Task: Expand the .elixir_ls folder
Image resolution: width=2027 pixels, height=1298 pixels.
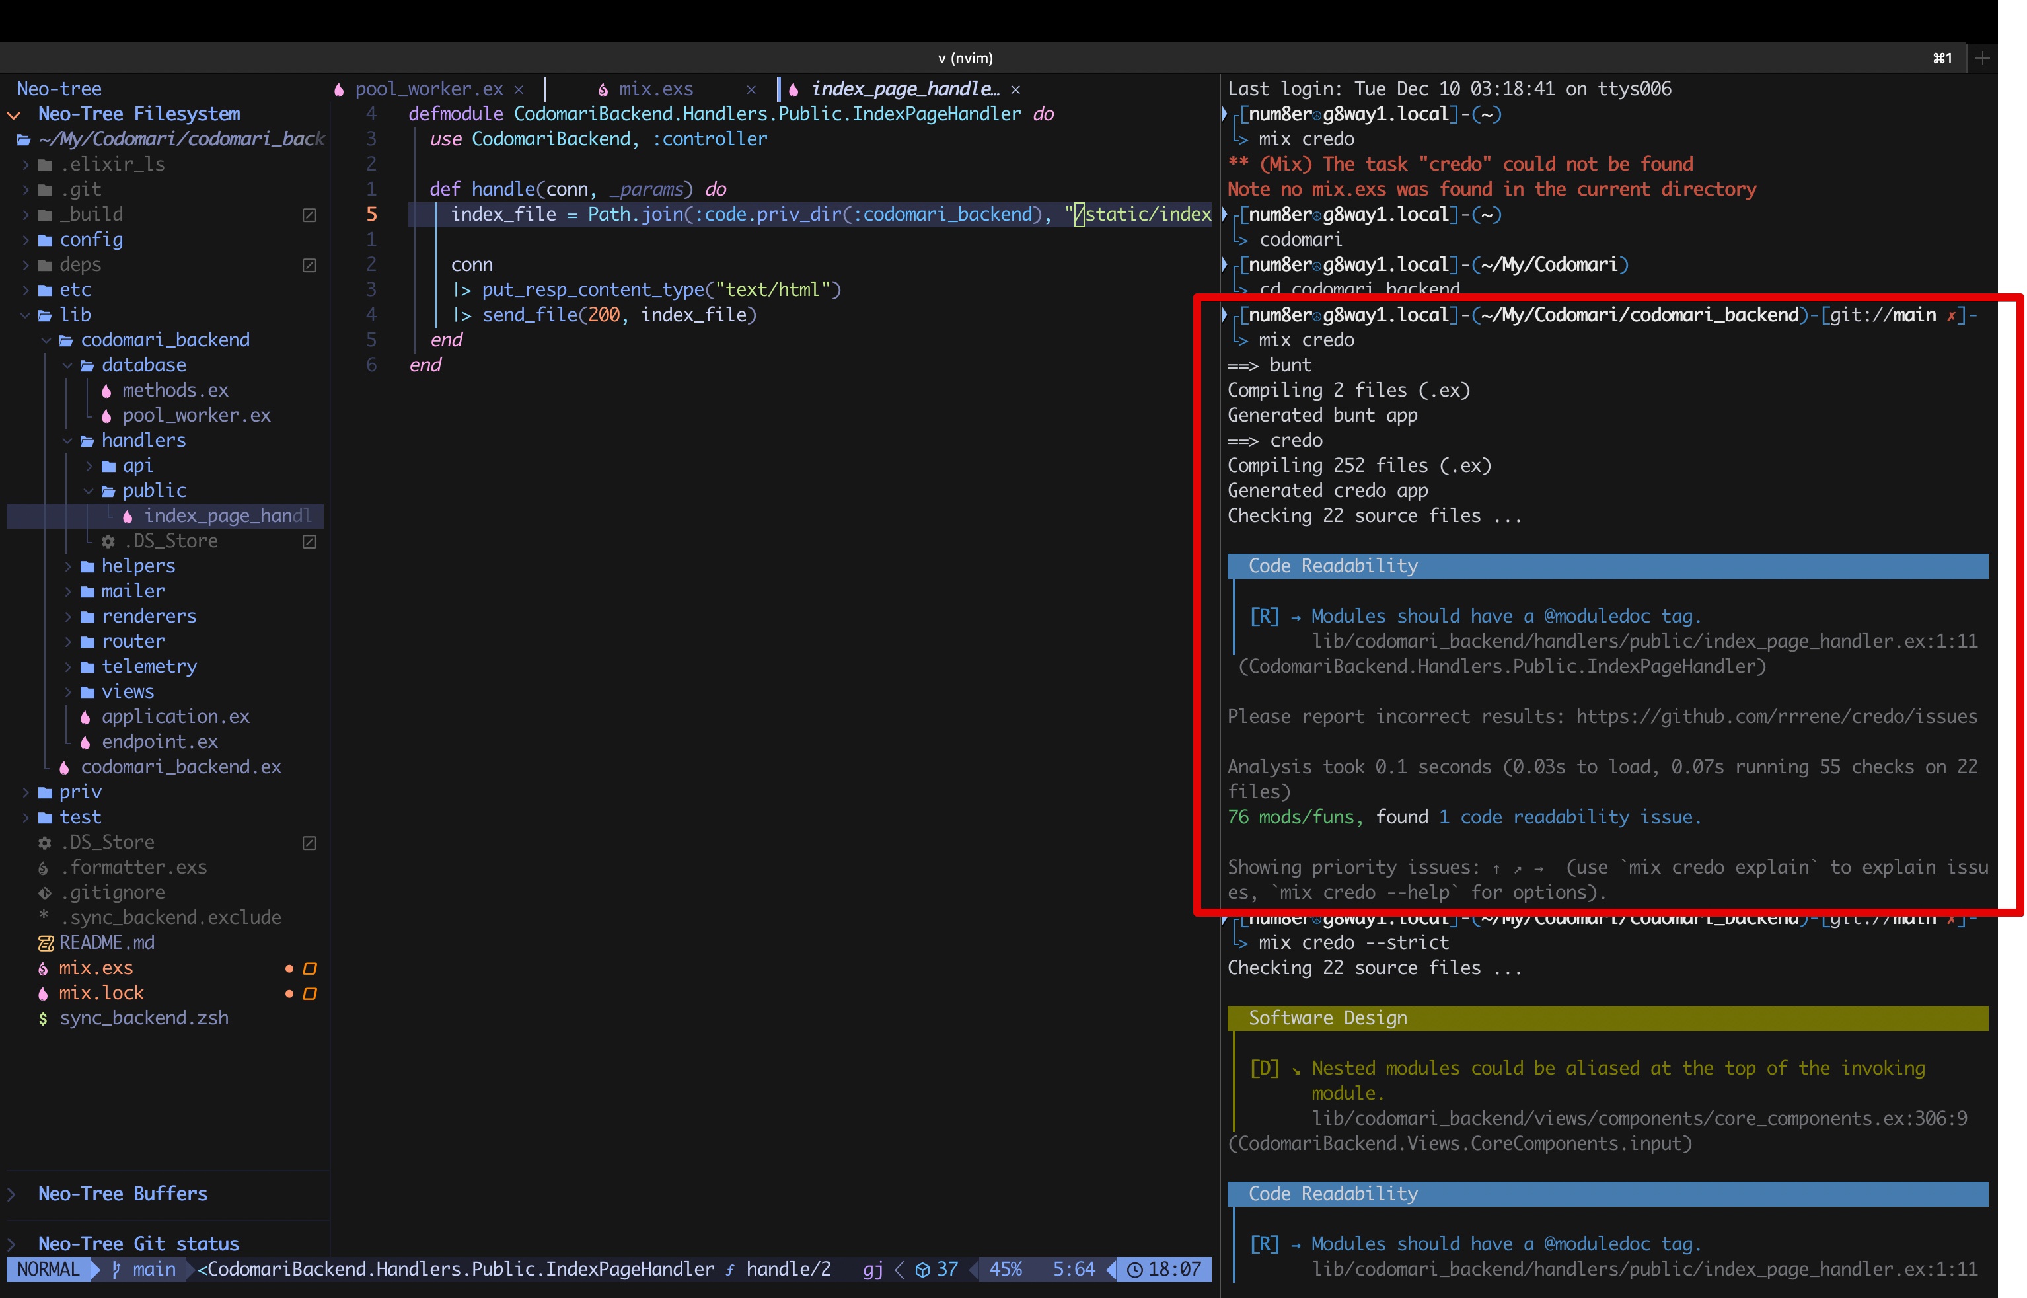Action: tap(25, 165)
